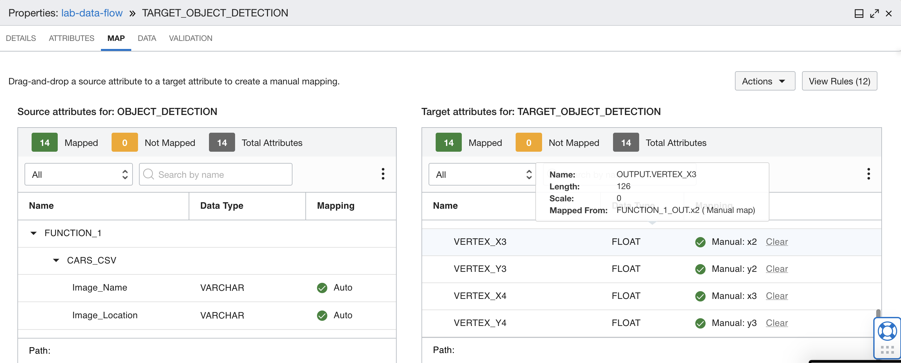Click the search magnifier in source panel
The width and height of the screenshot is (901, 363).
tap(148, 174)
